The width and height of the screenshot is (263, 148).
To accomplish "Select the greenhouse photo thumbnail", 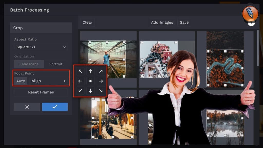I will pos(108,59).
